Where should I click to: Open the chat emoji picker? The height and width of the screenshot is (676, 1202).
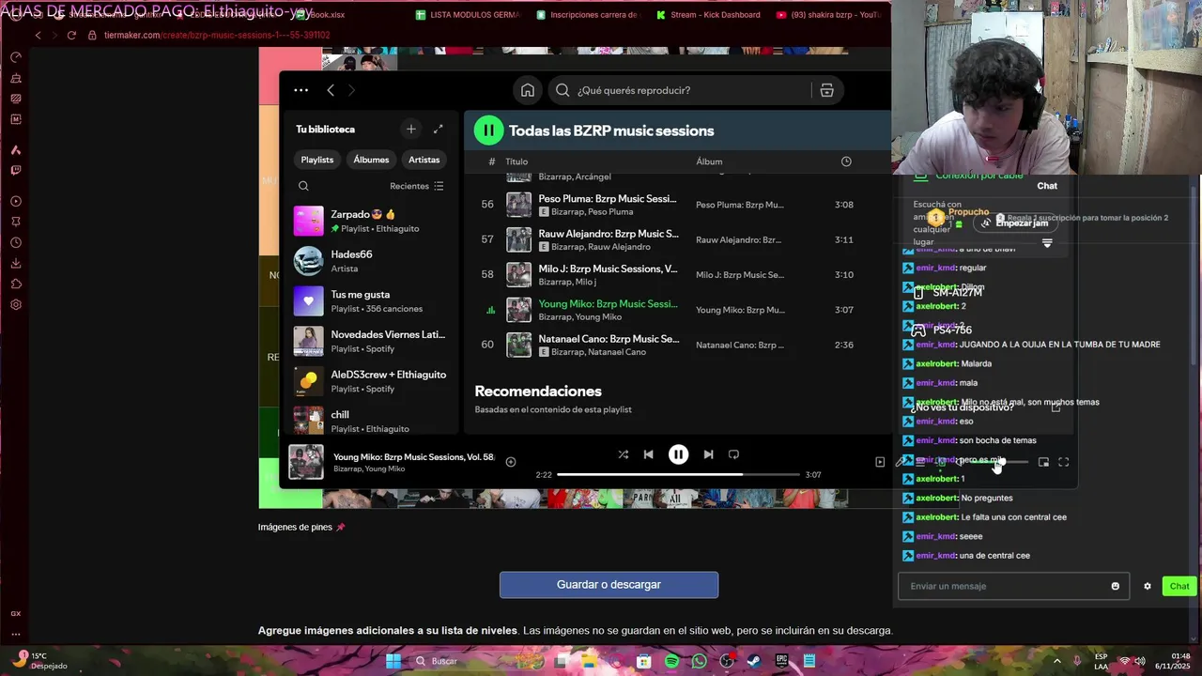click(1116, 586)
